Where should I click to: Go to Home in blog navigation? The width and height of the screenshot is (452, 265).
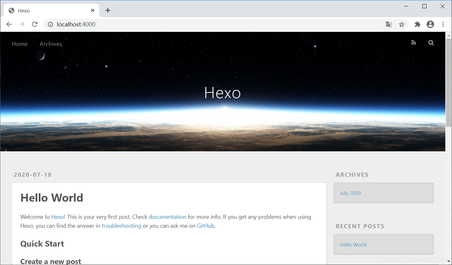(x=20, y=44)
